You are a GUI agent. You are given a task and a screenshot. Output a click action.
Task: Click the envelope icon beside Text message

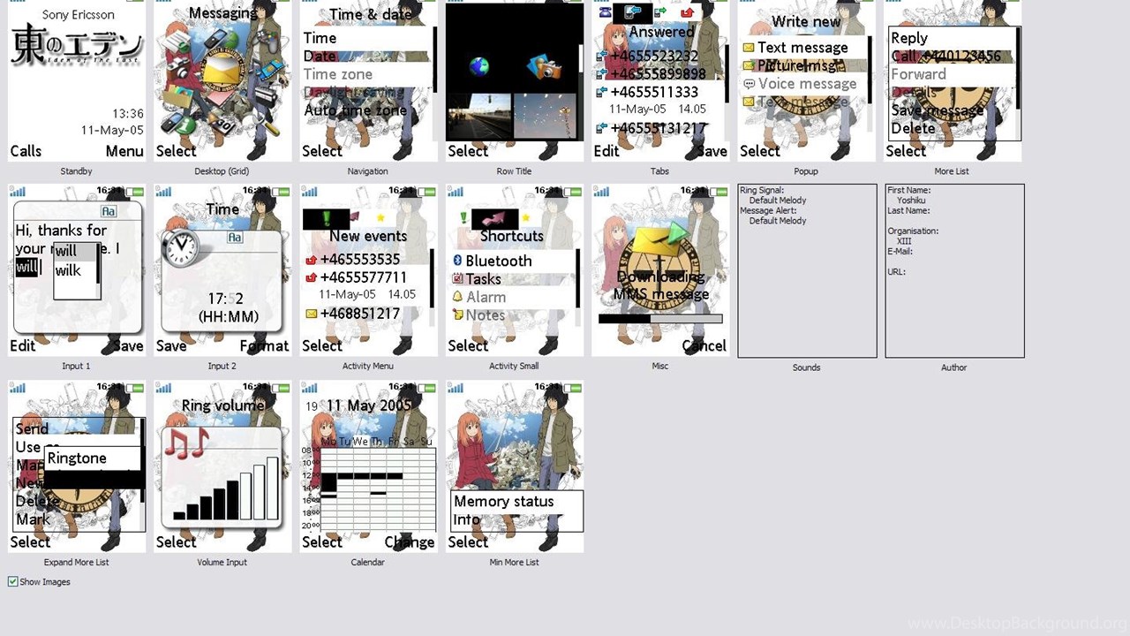pyautogui.click(x=749, y=48)
